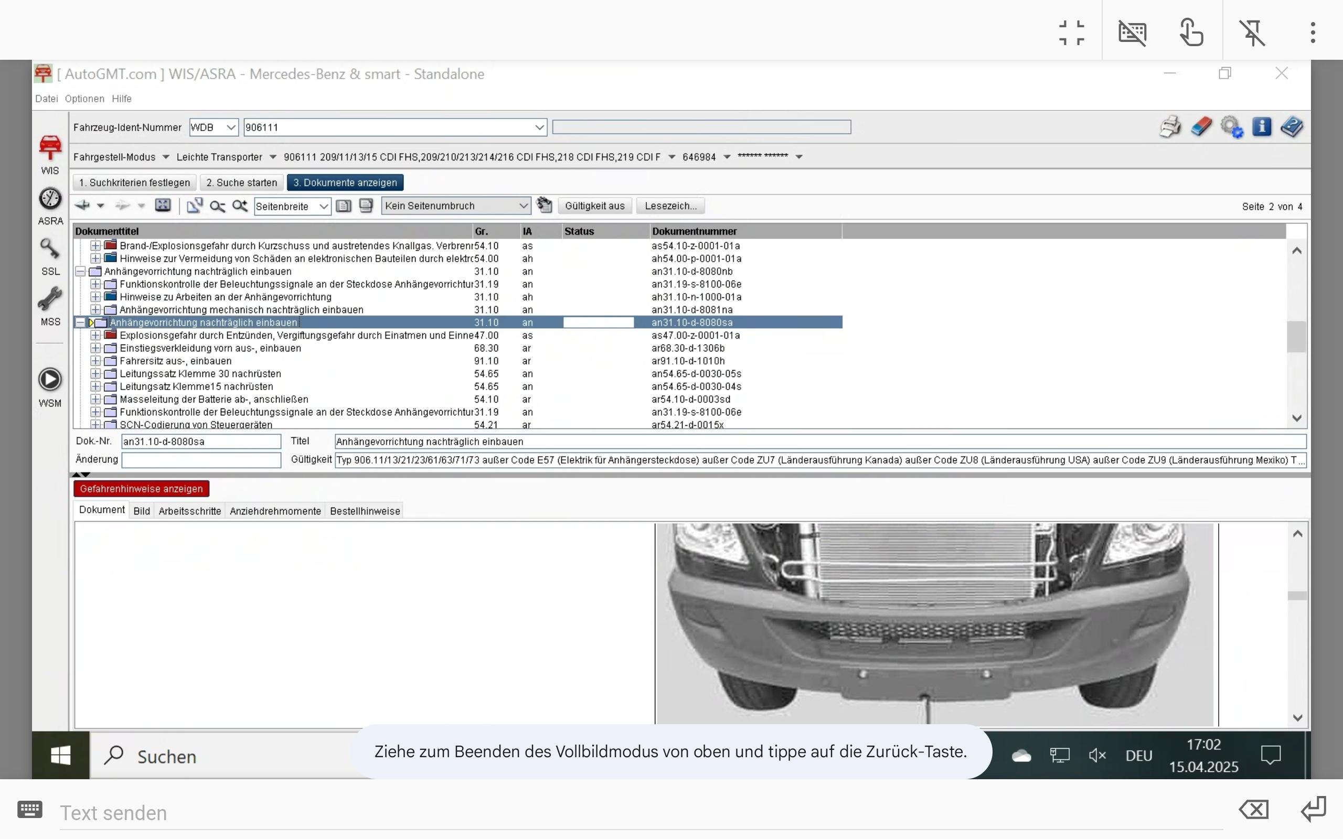Viewport: 1343px width, 839px height.
Task: Click 1. Suchkriterien festlegen step
Action: pos(134,182)
